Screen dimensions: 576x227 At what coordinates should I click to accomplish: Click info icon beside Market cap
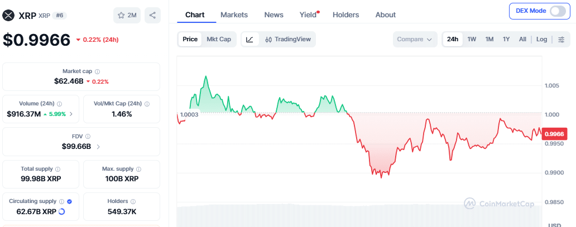pyautogui.click(x=97, y=71)
